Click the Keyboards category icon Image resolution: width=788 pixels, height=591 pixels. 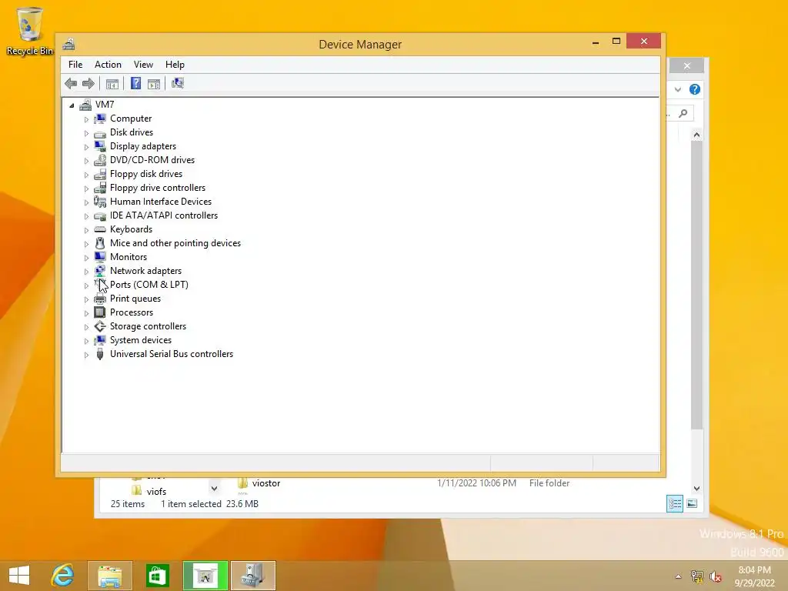[100, 229]
